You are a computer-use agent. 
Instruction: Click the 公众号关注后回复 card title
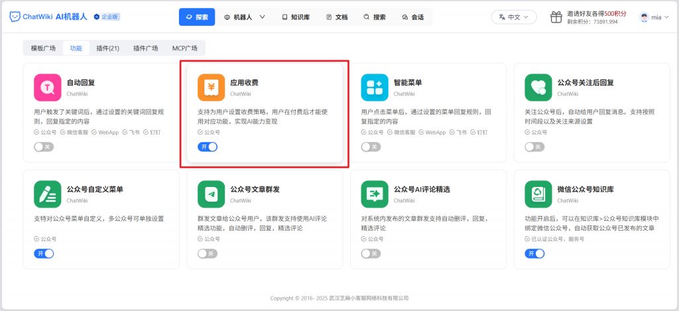(586, 82)
